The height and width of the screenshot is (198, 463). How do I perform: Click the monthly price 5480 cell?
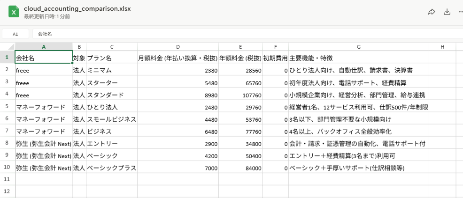coord(178,82)
